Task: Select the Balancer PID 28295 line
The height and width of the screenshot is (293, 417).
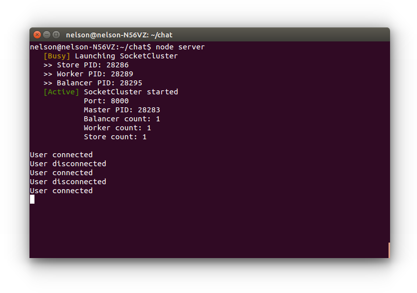Action: click(93, 83)
